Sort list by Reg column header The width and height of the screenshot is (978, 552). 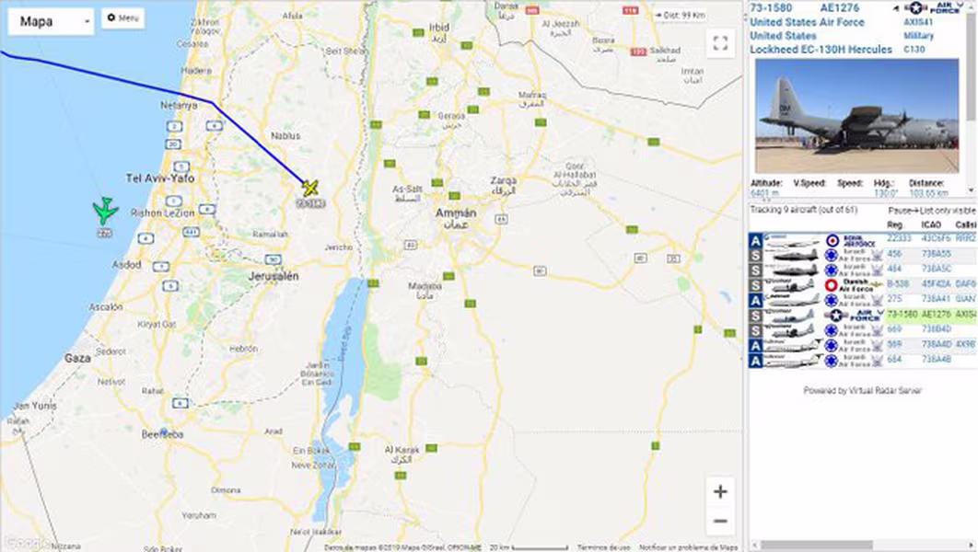pos(894,224)
